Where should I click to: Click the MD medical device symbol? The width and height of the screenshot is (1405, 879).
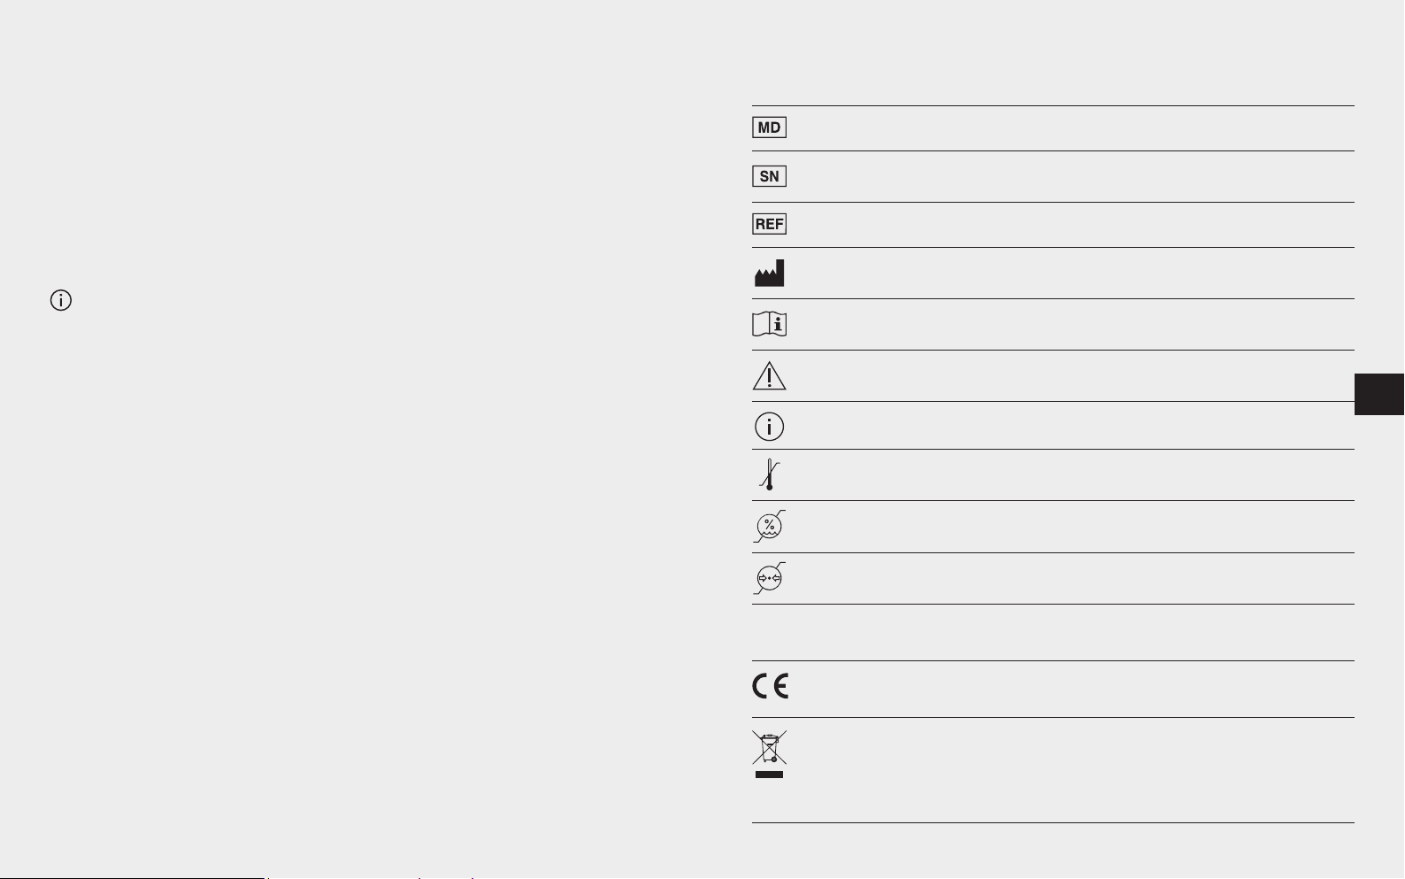tap(769, 127)
